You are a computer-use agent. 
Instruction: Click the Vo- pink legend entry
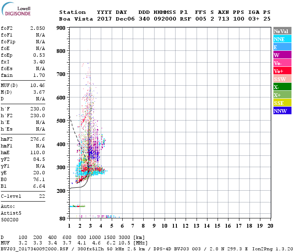[x=282, y=63]
